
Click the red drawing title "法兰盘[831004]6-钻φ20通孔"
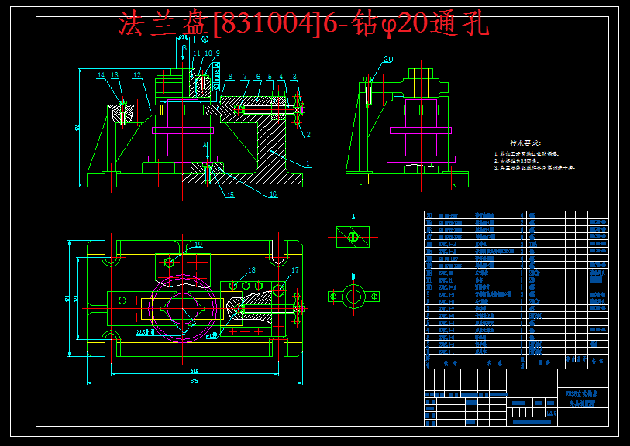[303, 24]
